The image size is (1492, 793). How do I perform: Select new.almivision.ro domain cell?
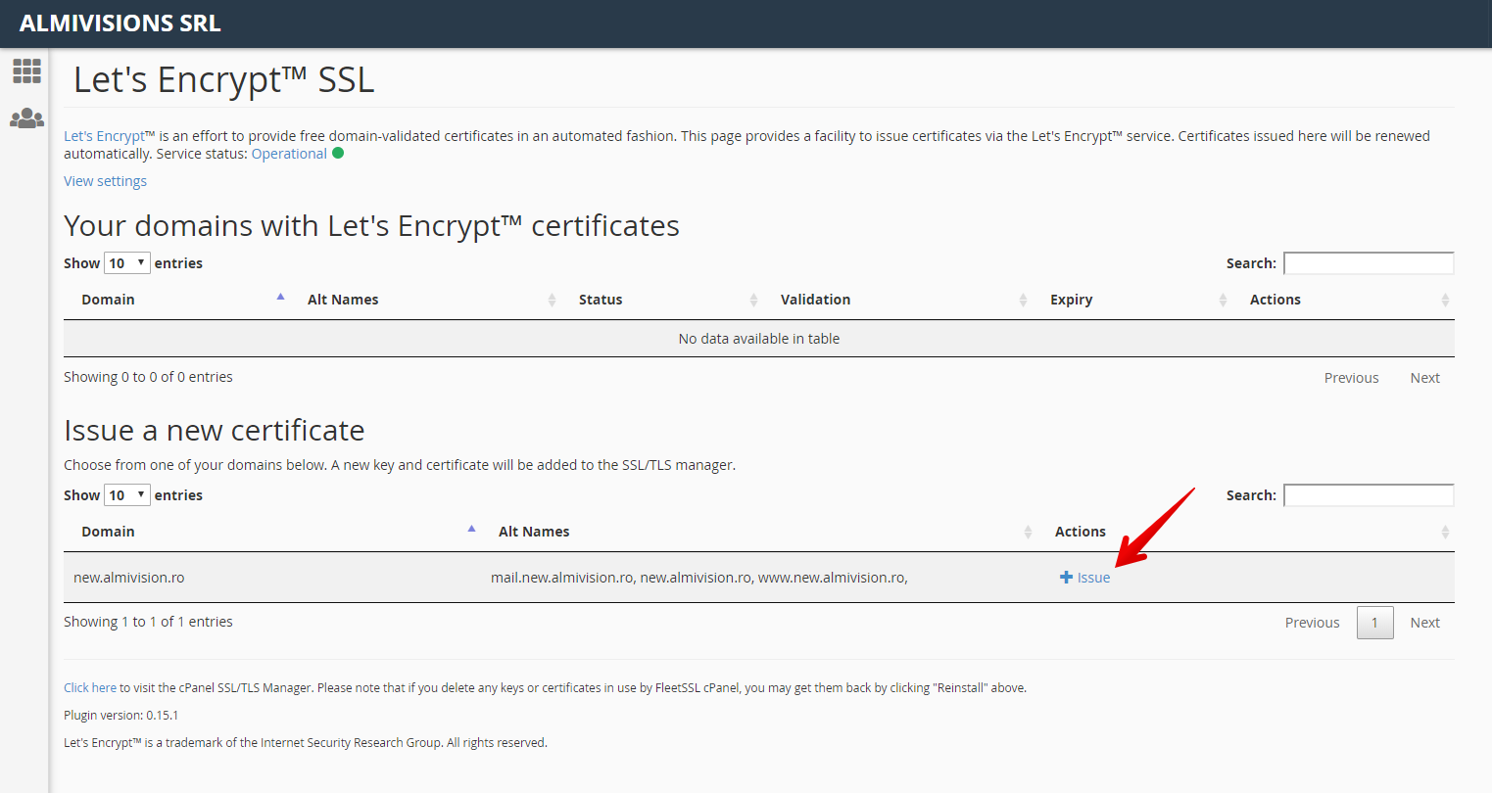pos(129,578)
